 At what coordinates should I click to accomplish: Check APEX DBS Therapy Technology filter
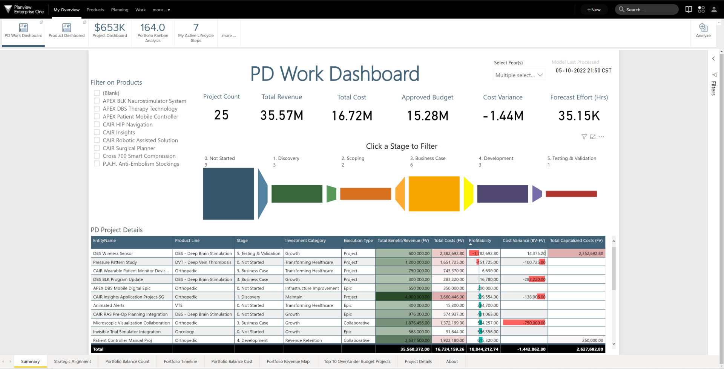97,108
